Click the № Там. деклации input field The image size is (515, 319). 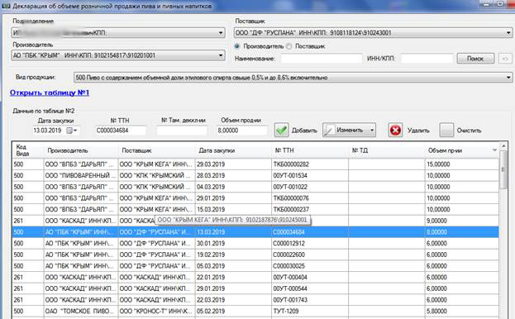click(182, 131)
